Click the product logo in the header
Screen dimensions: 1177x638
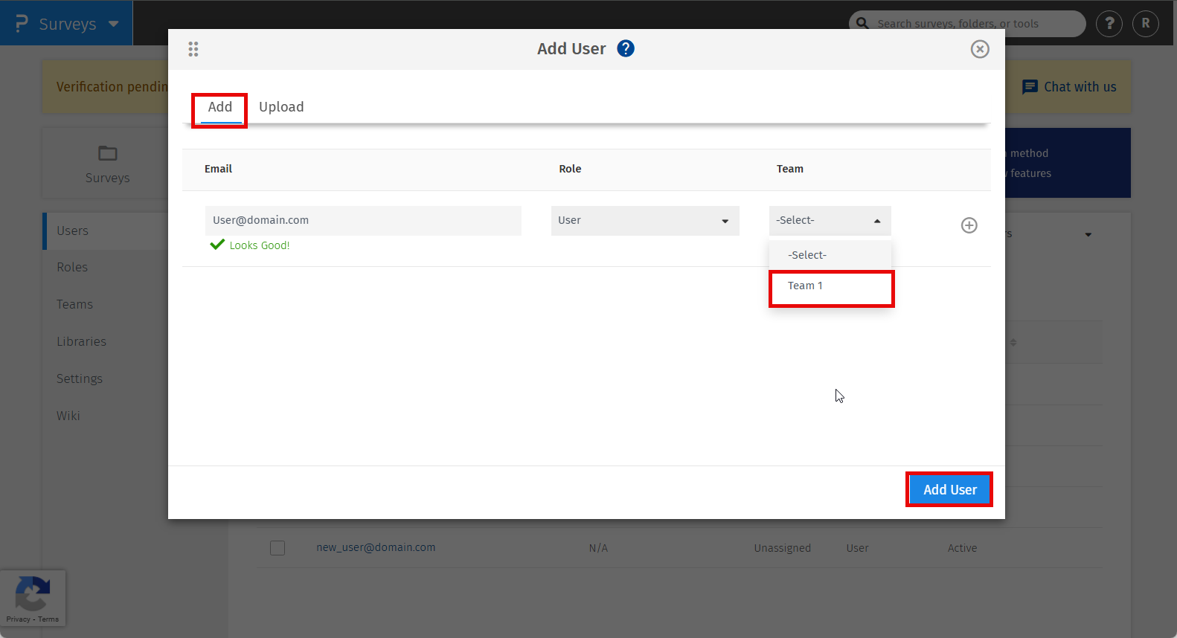tap(22, 24)
